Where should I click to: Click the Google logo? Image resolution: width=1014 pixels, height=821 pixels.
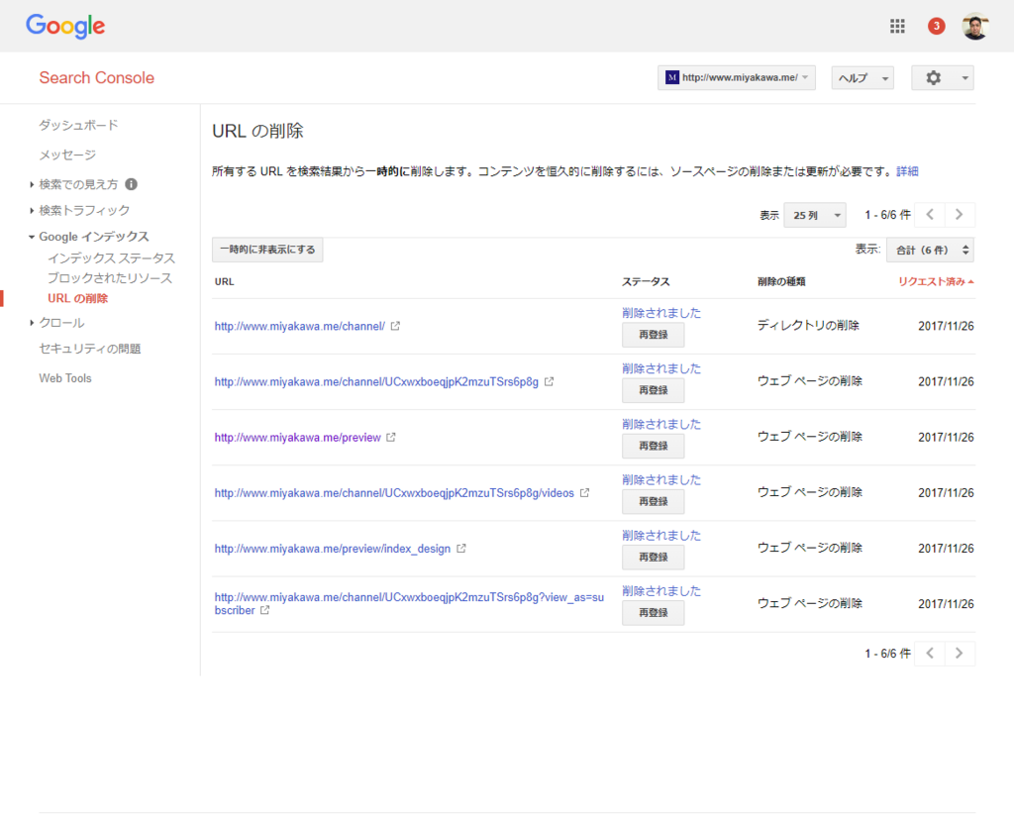click(65, 27)
